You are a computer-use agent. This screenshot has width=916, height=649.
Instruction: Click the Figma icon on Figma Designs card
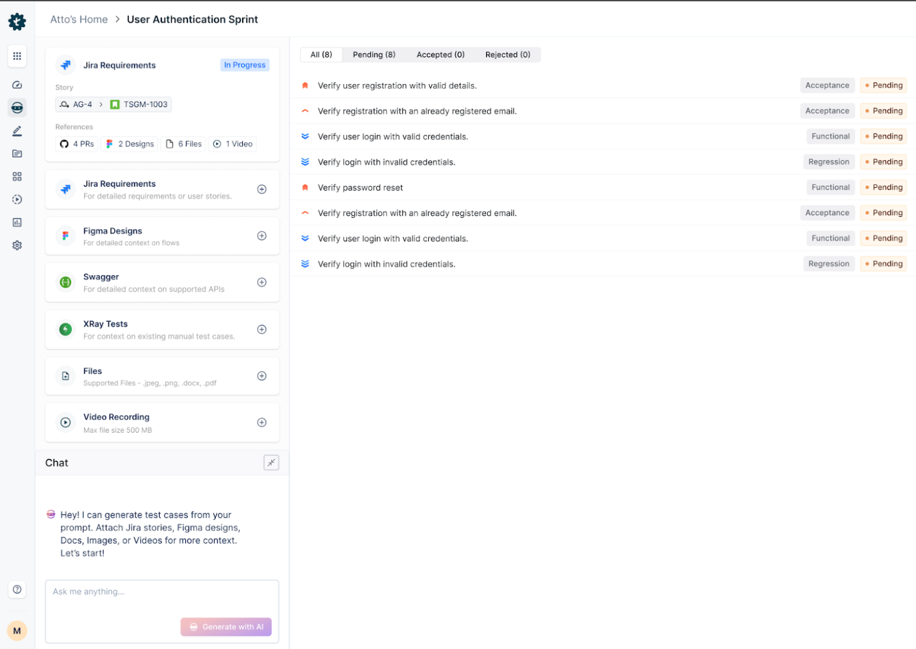[65, 235]
